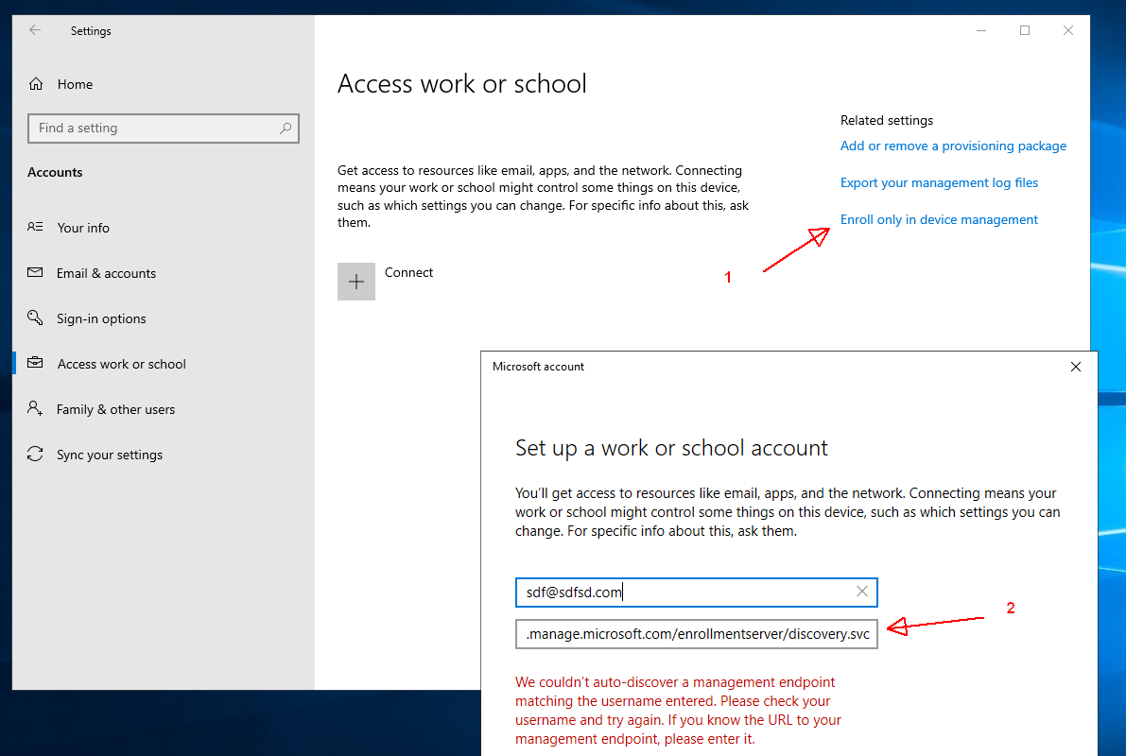Close the Microsoft account dialog
1126x756 pixels.
tap(1076, 367)
